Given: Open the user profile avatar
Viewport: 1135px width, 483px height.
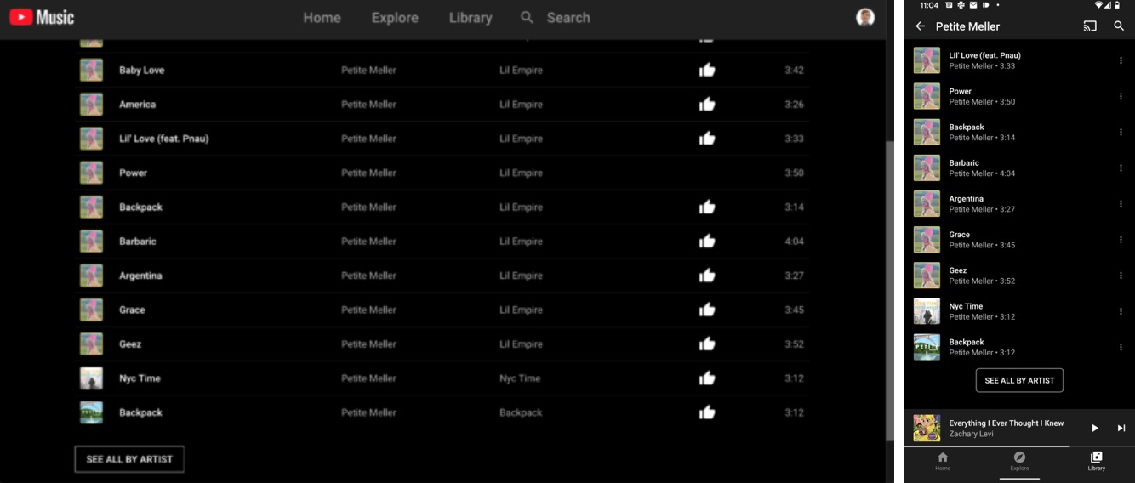Looking at the screenshot, I should [865, 17].
